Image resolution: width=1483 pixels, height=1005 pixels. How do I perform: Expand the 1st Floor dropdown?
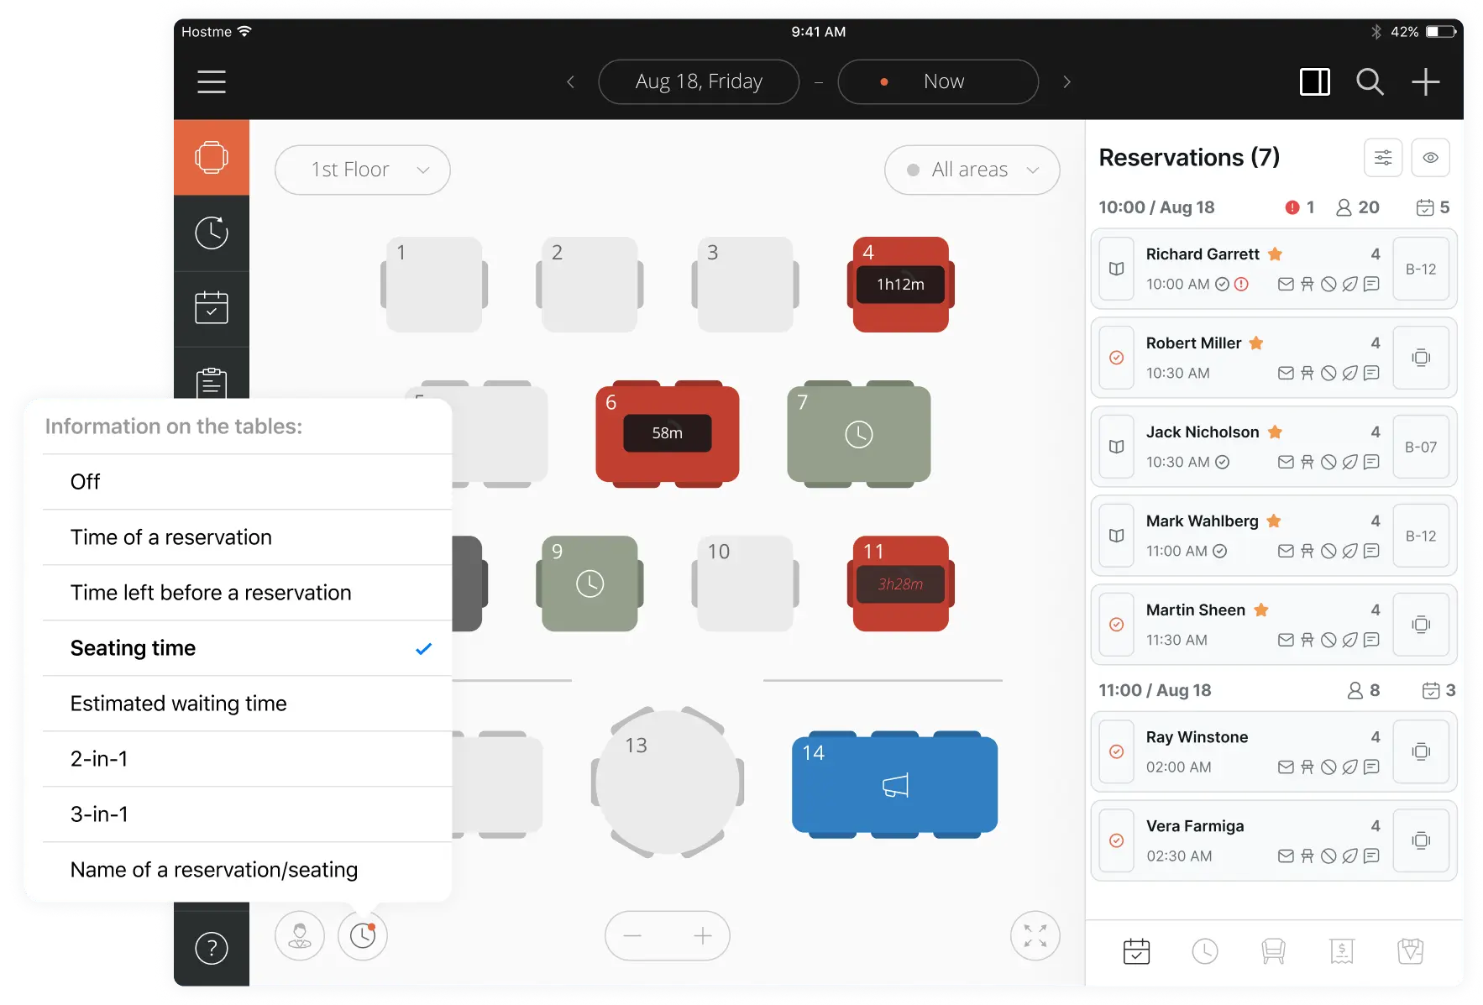(363, 170)
